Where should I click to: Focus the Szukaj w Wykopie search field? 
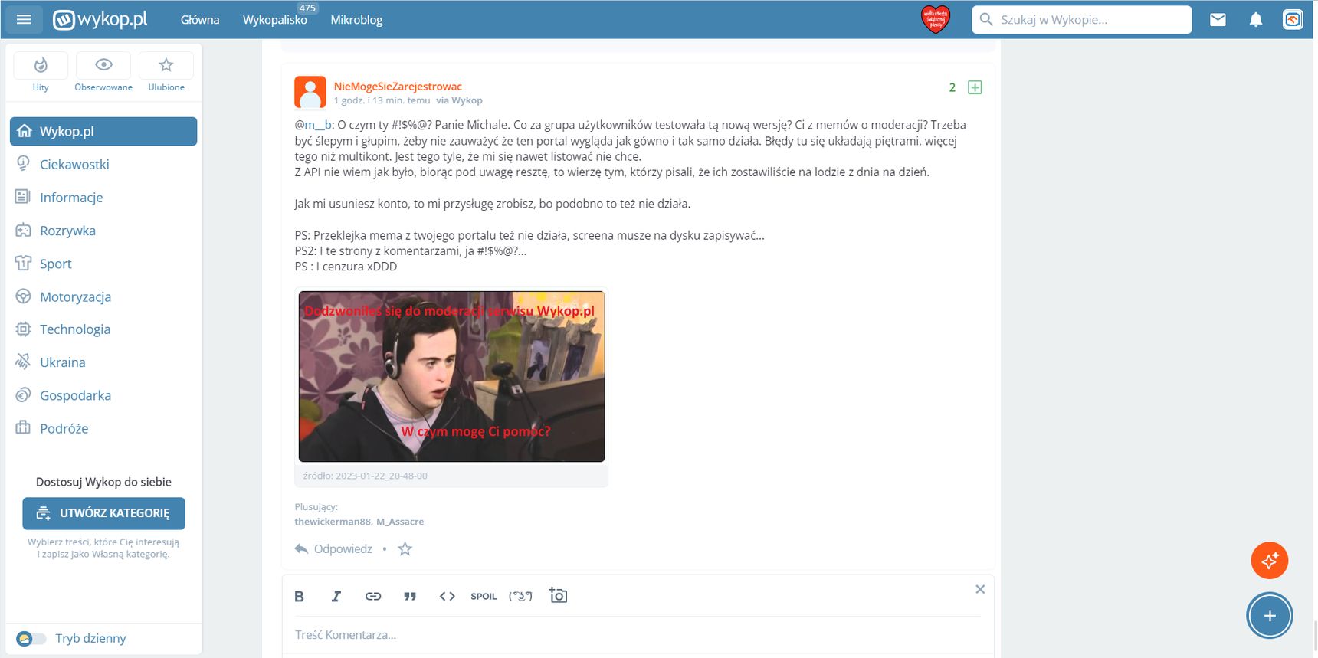tap(1082, 20)
